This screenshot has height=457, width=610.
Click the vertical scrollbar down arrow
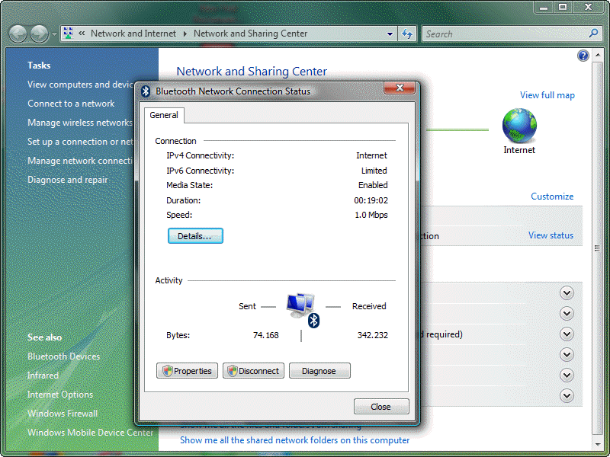tap(597, 444)
